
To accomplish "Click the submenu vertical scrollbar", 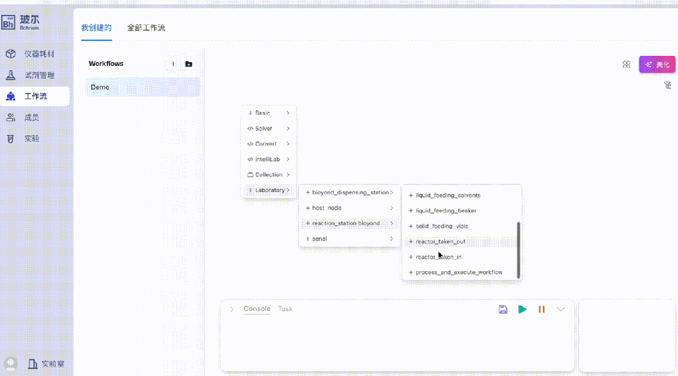I will coord(518,249).
